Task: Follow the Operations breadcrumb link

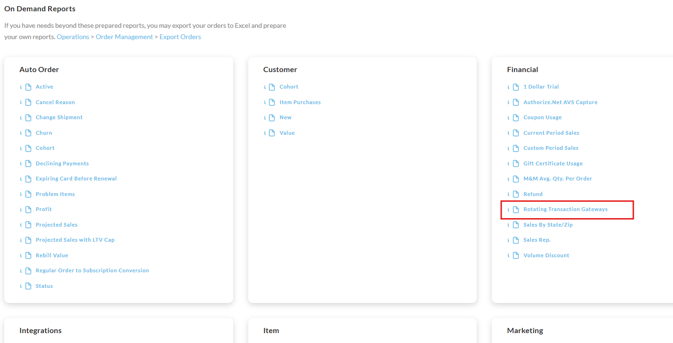Action: 73,37
